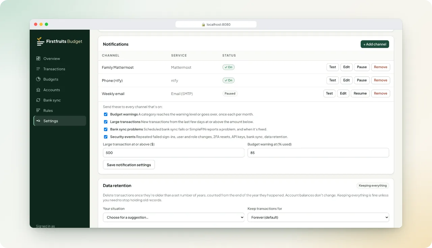
Task: Go to Transactions in sidebar
Action: click(60, 69)
